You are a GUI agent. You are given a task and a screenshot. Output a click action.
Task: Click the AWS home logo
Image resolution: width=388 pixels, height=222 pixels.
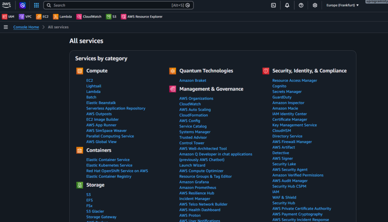point(6,5)
